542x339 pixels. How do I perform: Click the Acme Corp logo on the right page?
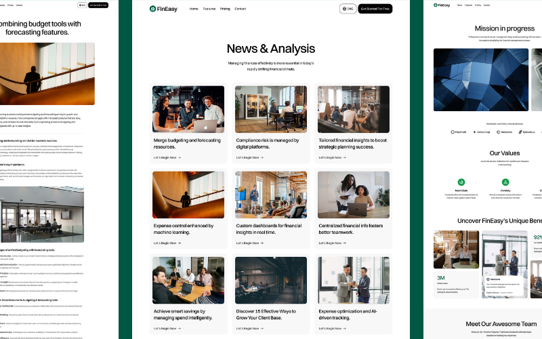[x=482, y=132]
